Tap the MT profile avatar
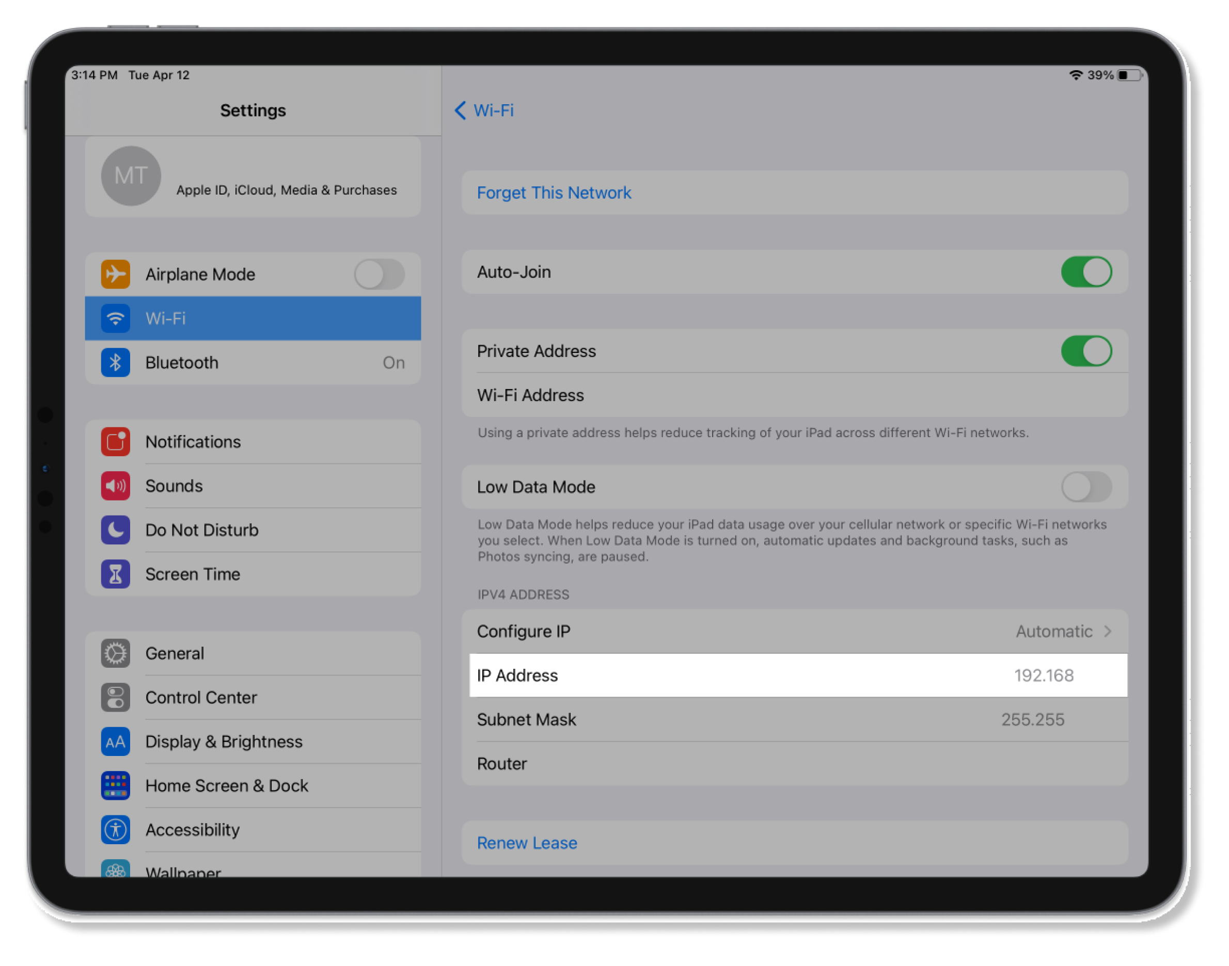The width and height of the screenshot is (1229, 966). (131, 176)
